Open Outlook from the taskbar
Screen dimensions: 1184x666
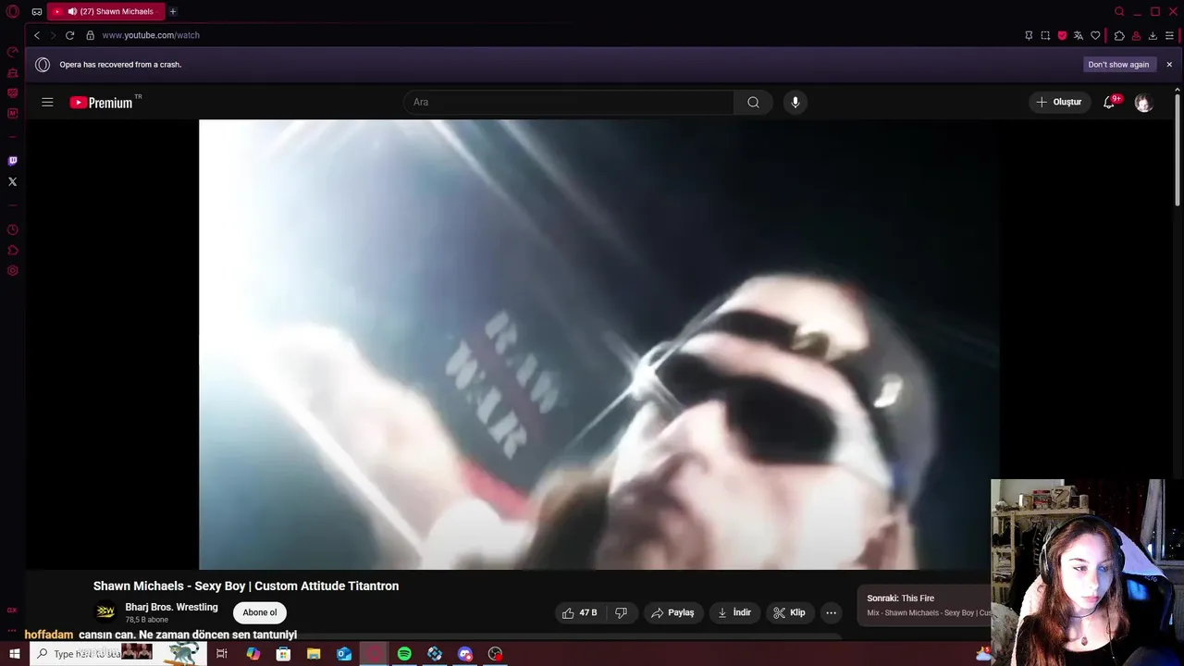[x=344, y=654]
